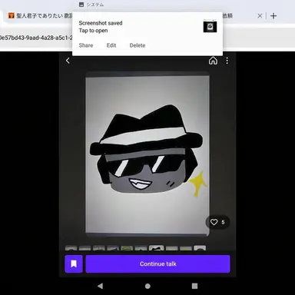Add a new browser tab
Viewport: 295px width, 295px height.
273,16
